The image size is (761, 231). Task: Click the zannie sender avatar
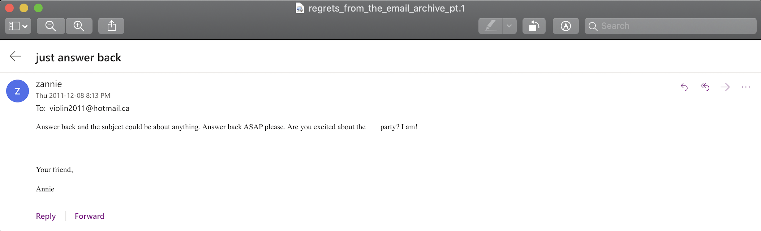coord(17,91)
